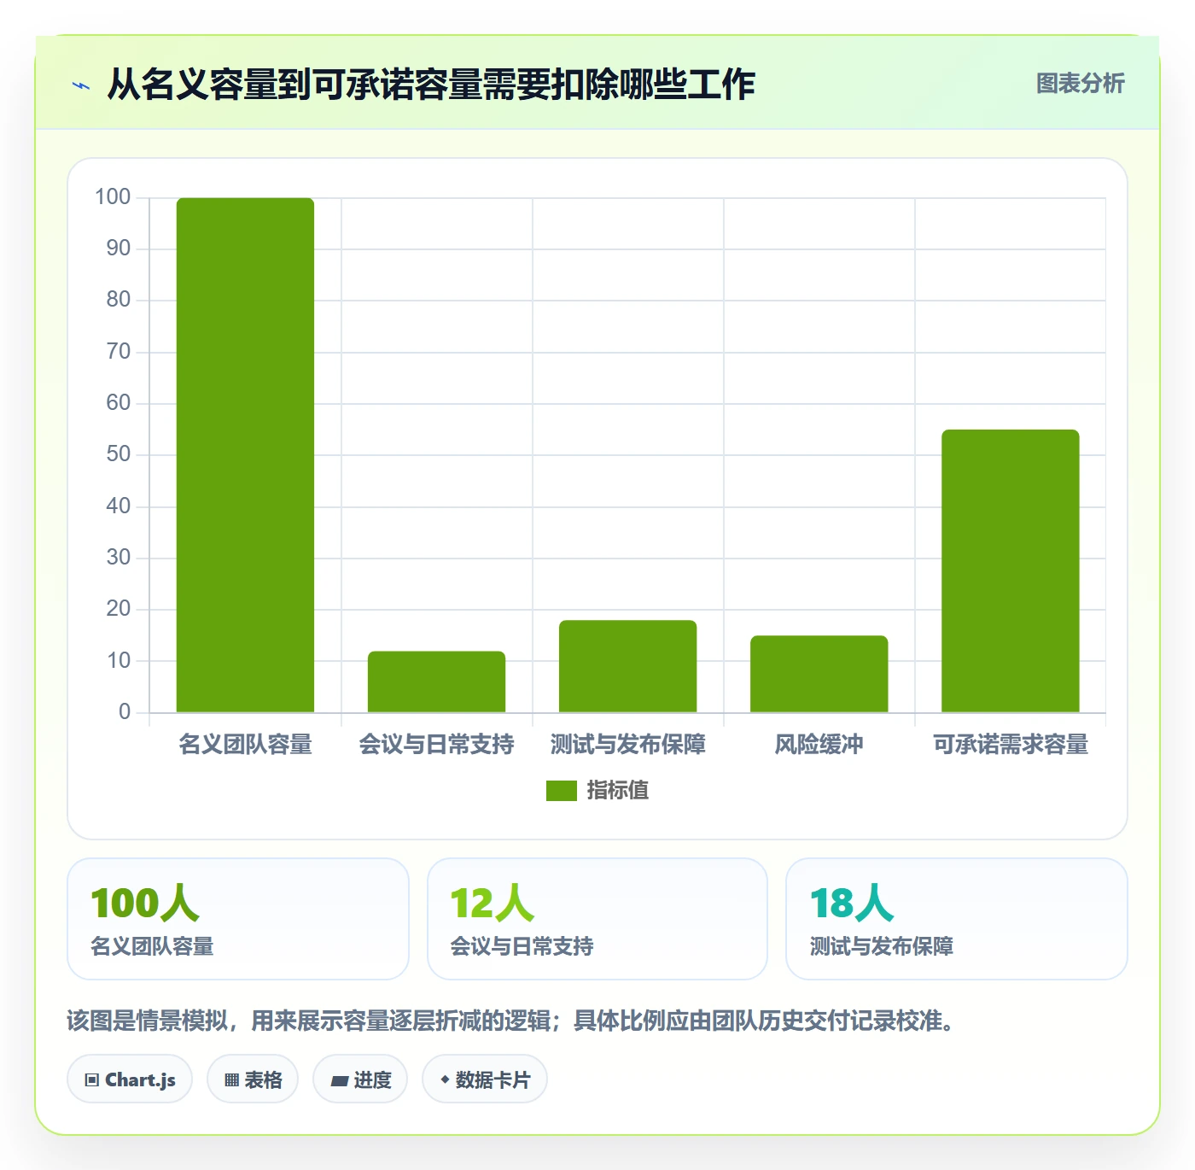Click the 表格 tag chip
This screenshot has width=1195, height=1170.
tap(253, 1079)
